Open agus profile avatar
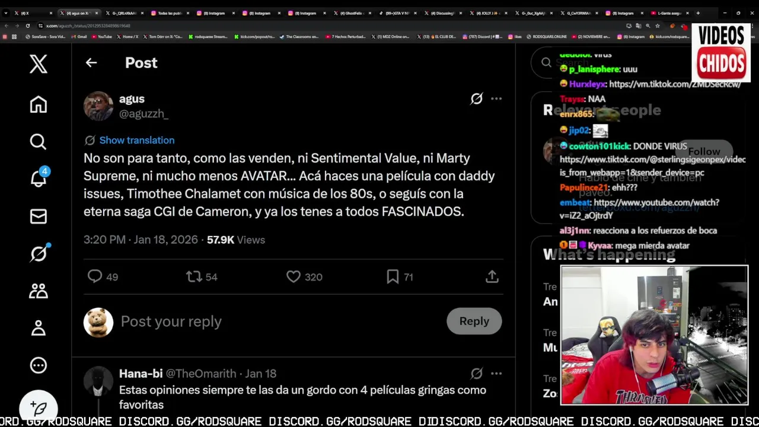 coord(98,106)
